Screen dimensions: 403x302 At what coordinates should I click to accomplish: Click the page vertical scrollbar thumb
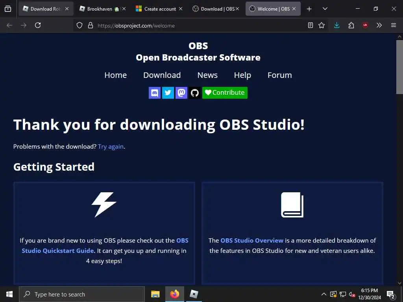[x=399, y=67]
